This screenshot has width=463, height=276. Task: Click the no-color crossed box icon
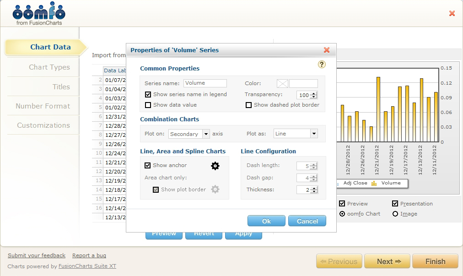click(x=282, y=83)
